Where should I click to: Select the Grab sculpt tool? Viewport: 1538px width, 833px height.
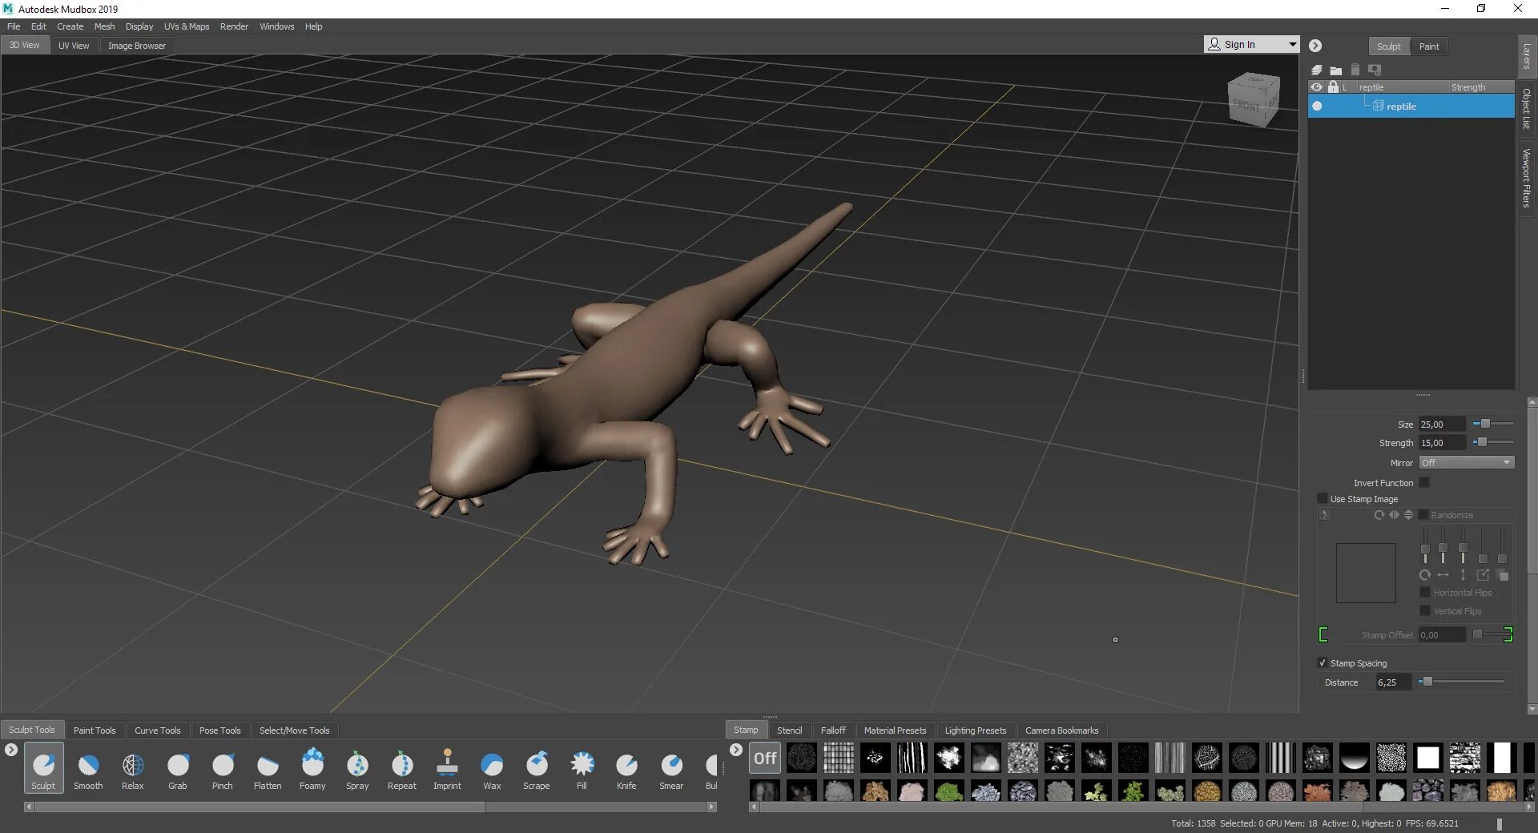point(178,769)
